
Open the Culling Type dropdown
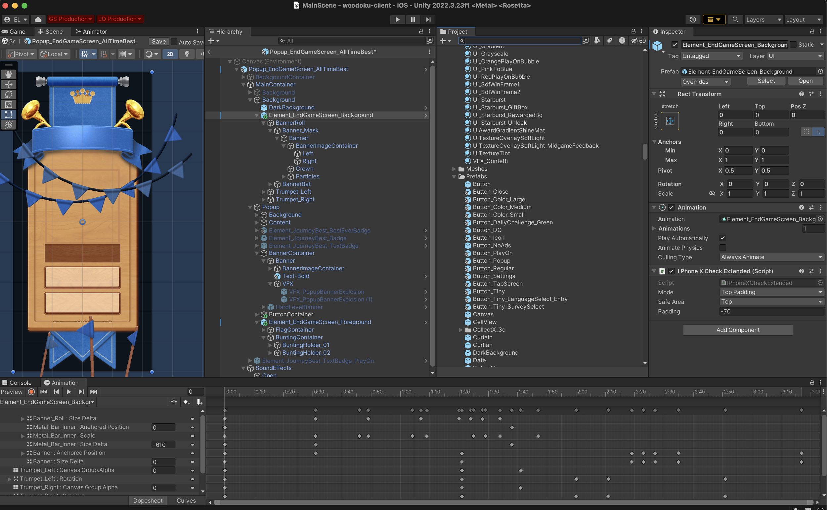pyautogui.click(x=771, y=257)
